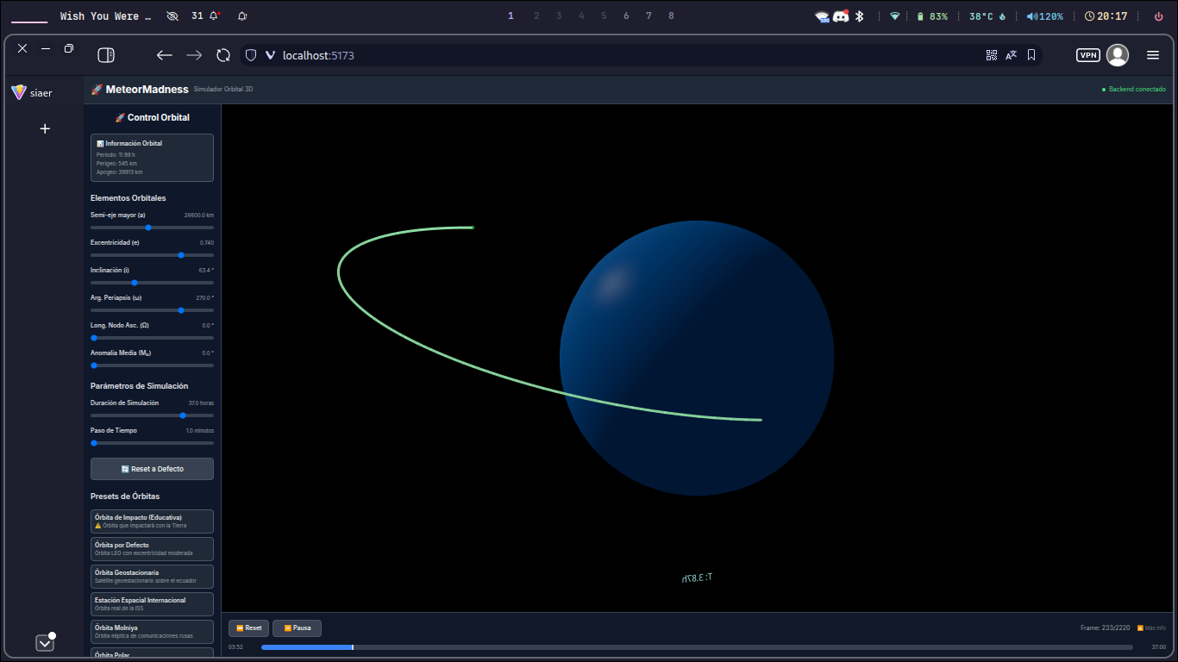This screenshot has height=662, width=1178.
Task: Click the localhost:5173 address bar
Action: click(x=604, y=55)
